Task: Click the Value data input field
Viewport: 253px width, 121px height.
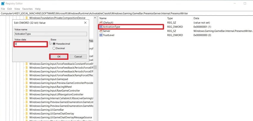Action: (31, 44)
